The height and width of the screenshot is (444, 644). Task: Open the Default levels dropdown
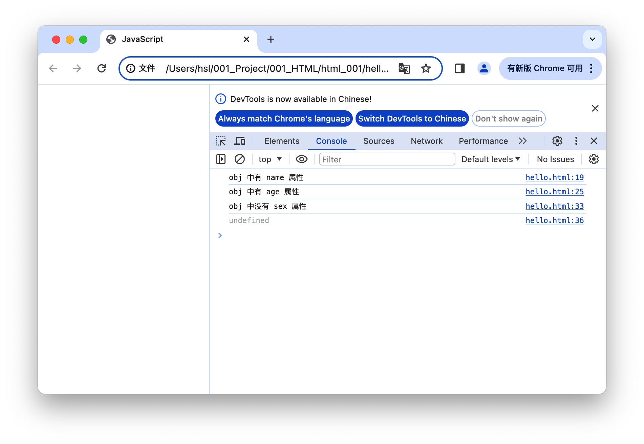pos(491,159)
